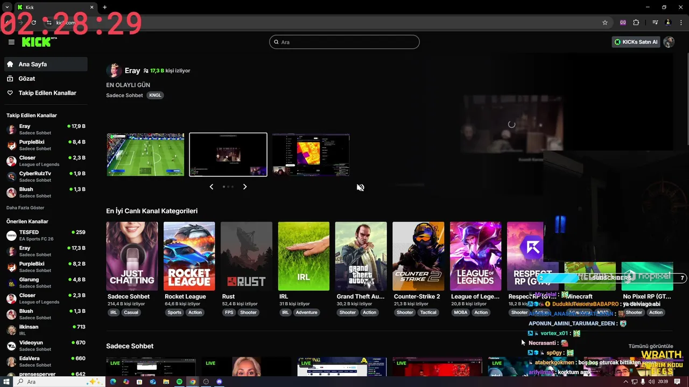Open Windows Start menu
Viewport: 689px width, 387px height.
(x=6, y=382)
